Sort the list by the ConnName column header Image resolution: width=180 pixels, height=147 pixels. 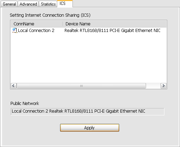(37, 24)
